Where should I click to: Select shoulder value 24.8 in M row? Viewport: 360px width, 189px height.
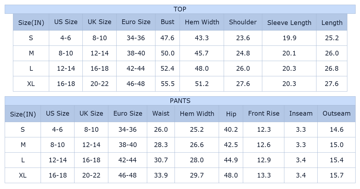pyautogui.click(x=243, y=53)
